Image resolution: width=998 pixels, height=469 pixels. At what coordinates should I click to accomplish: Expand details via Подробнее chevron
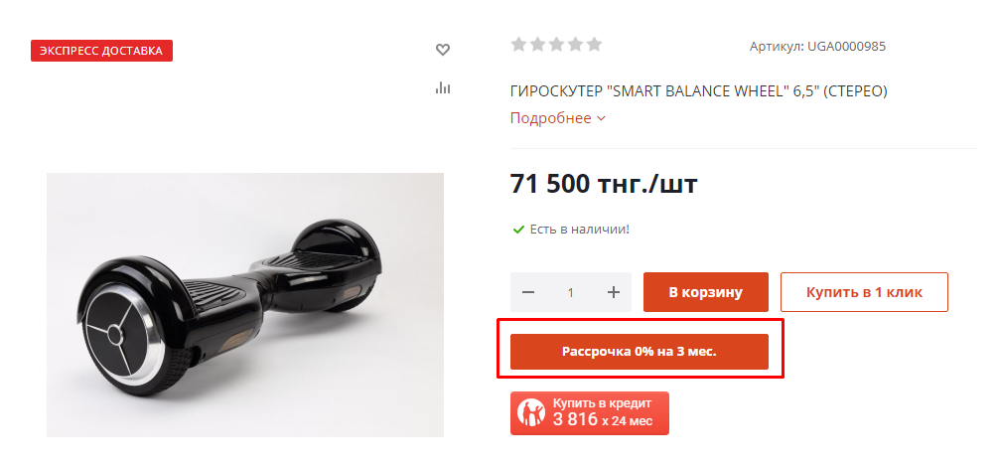[x=601, y=118]
